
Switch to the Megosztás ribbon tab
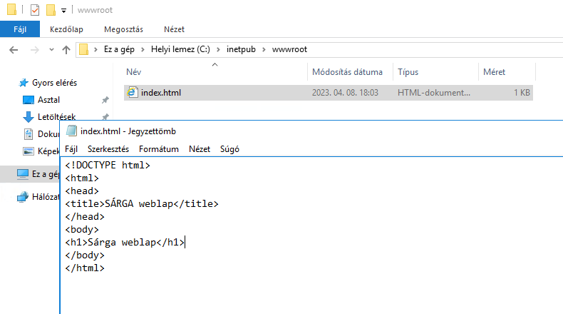click(x=123, y=29)
